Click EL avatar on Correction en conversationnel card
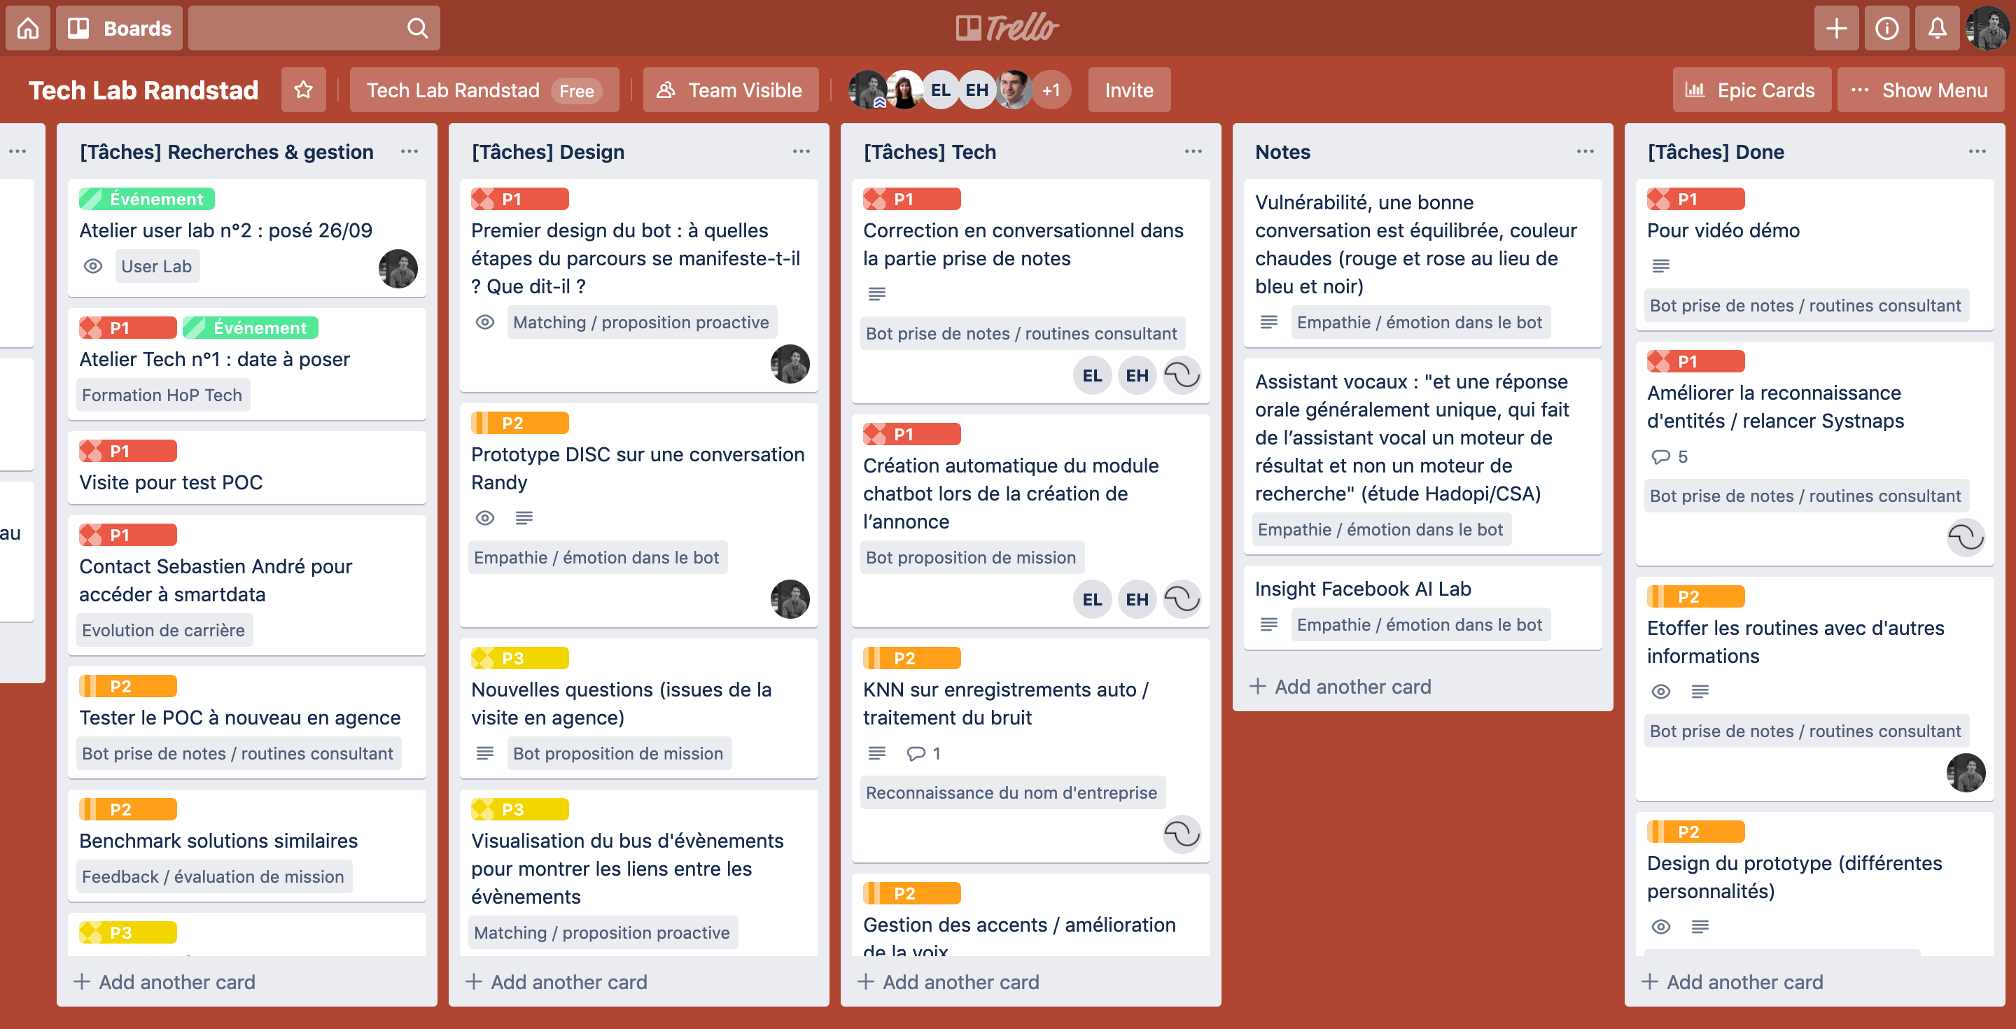 pyautogui.click(x=1092, y=376)
